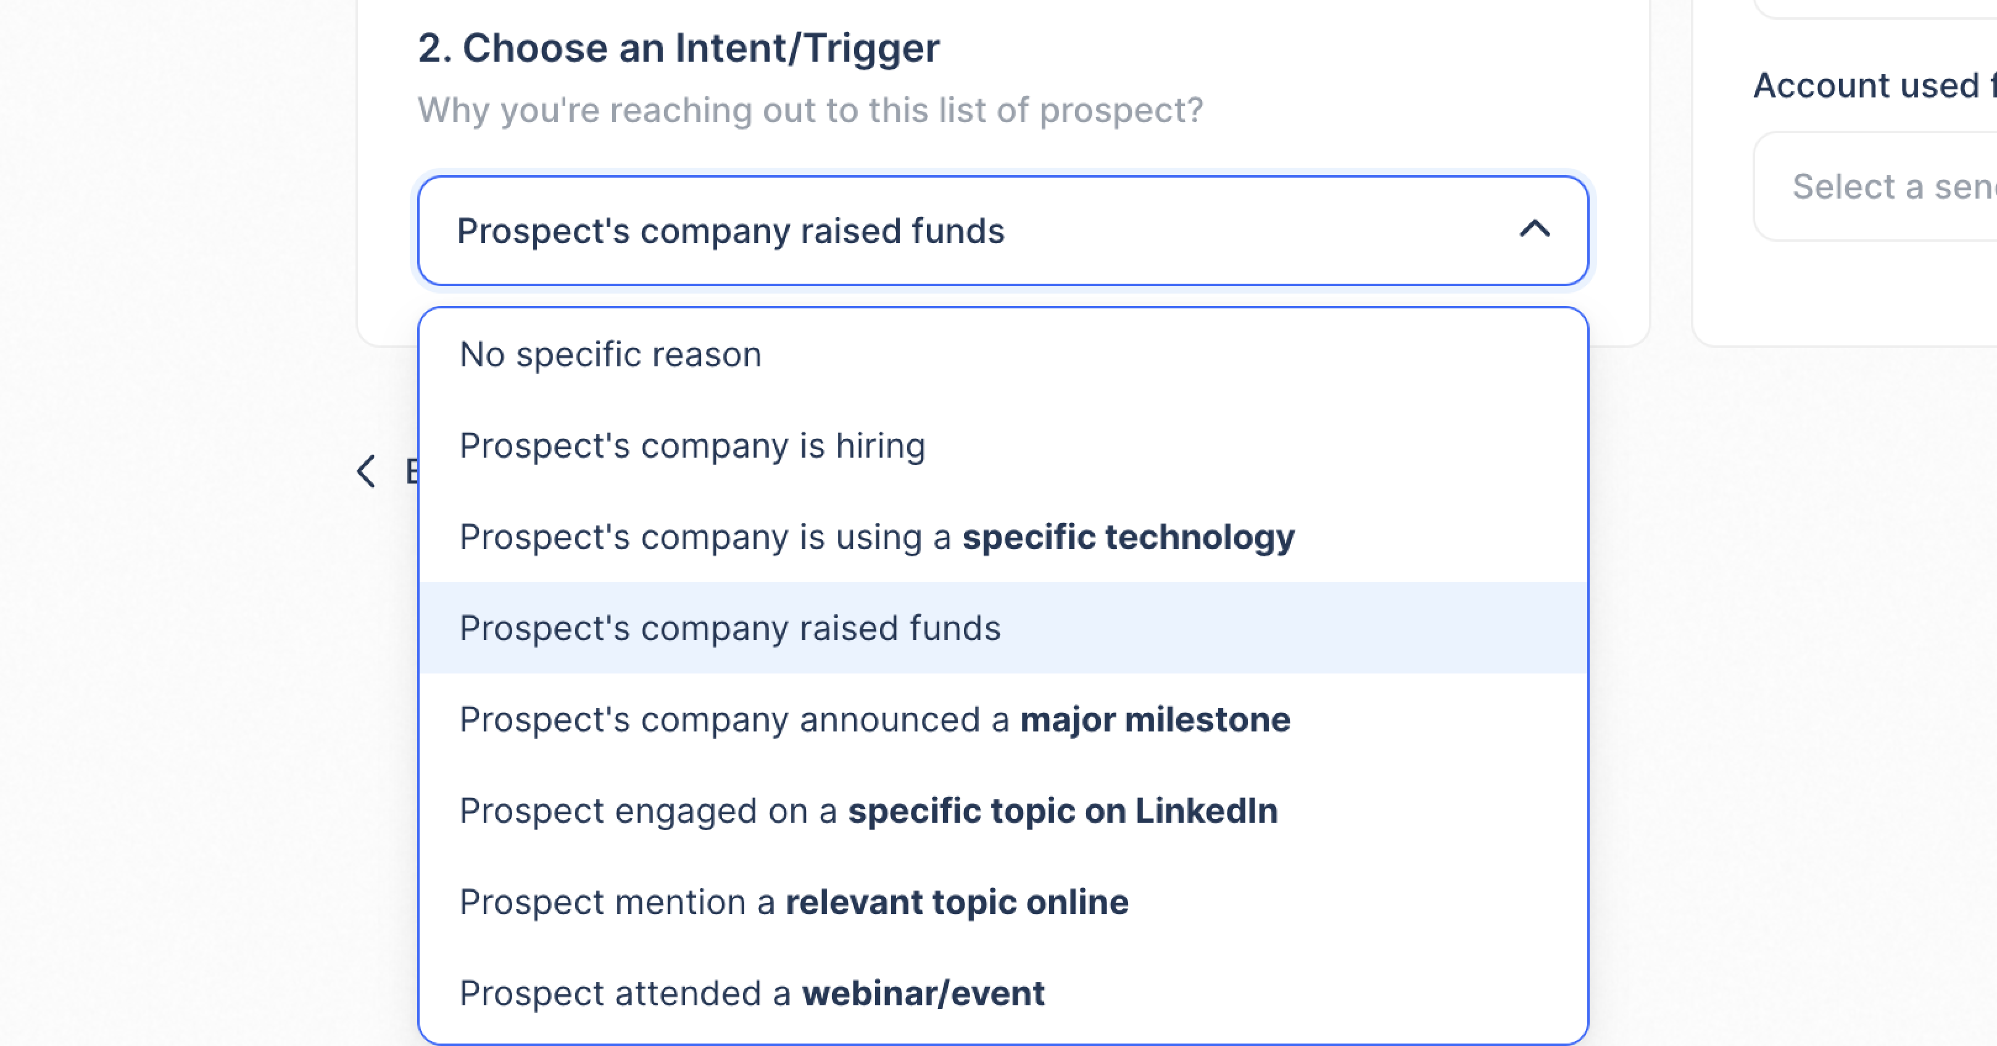Click the back arrow icon
The height and width of the screenshot is (1046, 1997).
point(367,471)
